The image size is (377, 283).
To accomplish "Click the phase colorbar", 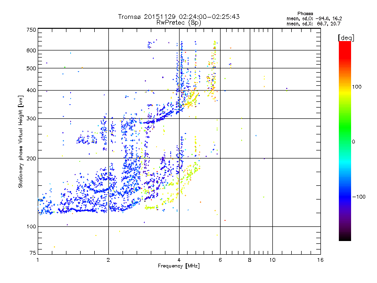I will coord(345,141).
